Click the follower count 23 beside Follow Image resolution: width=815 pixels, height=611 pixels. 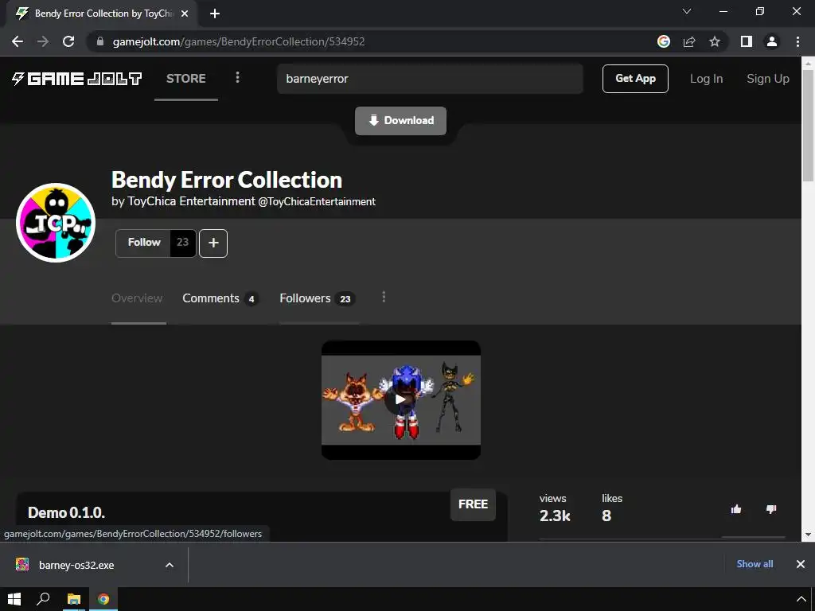click(x=182, y=243)
